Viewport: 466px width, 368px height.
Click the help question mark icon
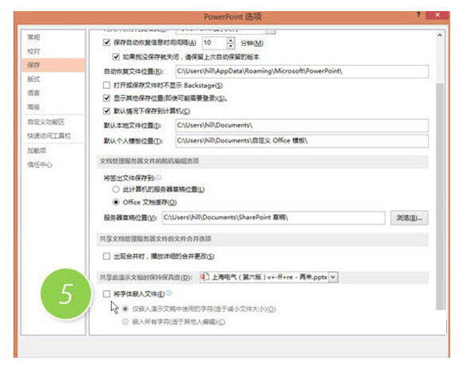pos(418,15)
